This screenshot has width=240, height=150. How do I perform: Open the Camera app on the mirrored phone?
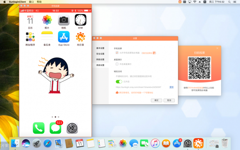coord(64,20)
